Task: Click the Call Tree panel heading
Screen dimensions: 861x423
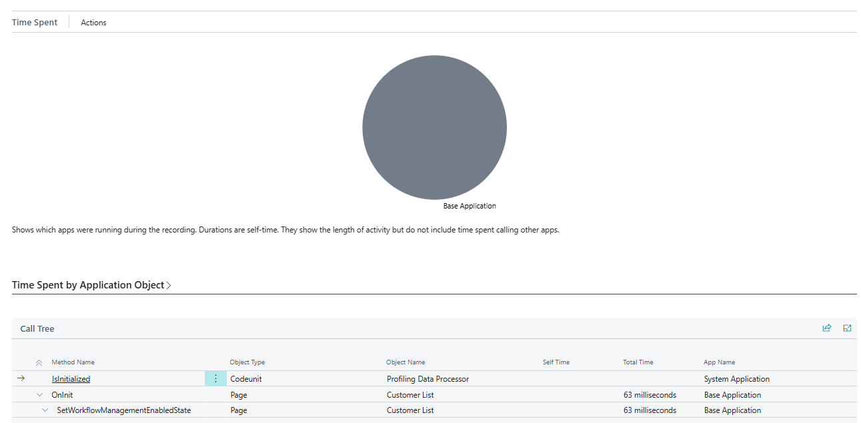Action: (37, 328)
